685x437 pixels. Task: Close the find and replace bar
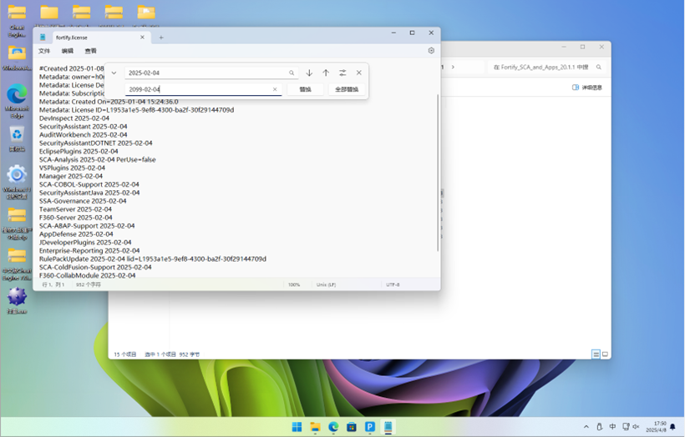pos(358,73)
